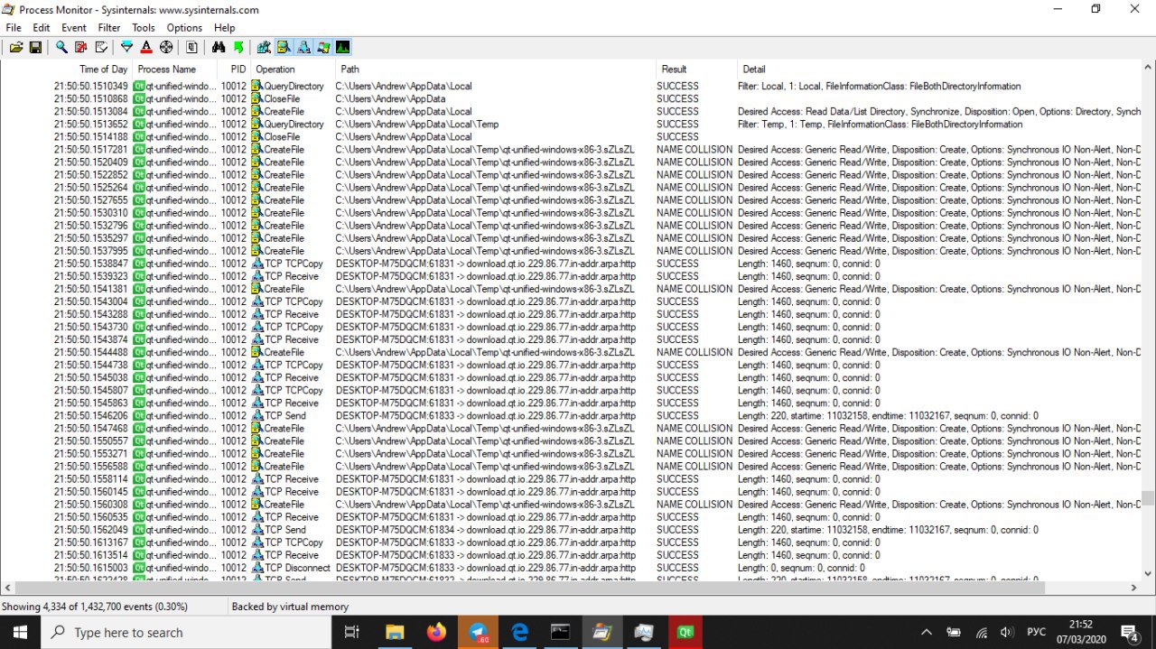Open the Qt installer taskbar icon
Screen dimensions: 1156x649
click(x=685, y=632)
